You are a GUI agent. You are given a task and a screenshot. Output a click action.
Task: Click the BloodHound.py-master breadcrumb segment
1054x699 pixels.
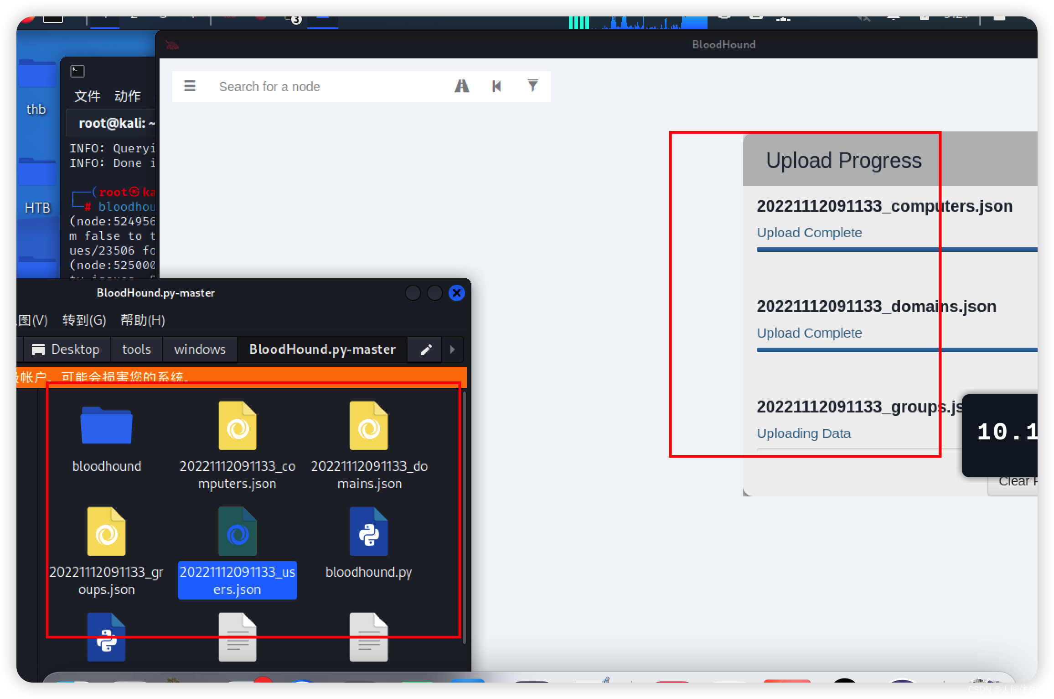[322, 349]
